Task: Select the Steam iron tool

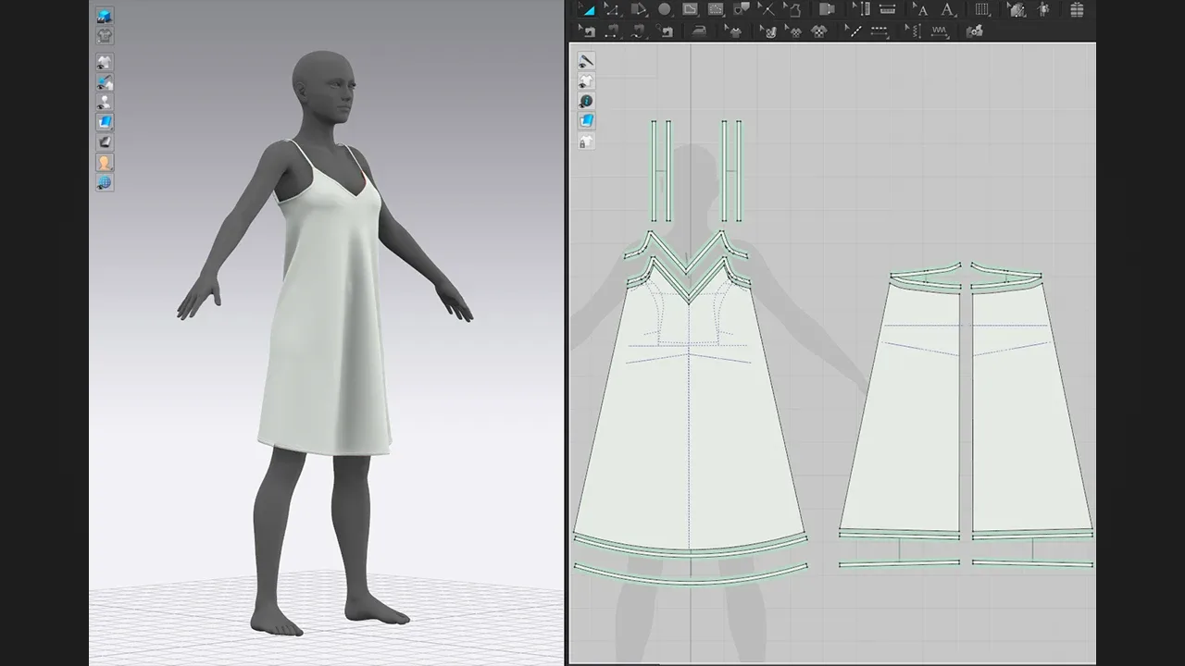Action: coord(699,31)
